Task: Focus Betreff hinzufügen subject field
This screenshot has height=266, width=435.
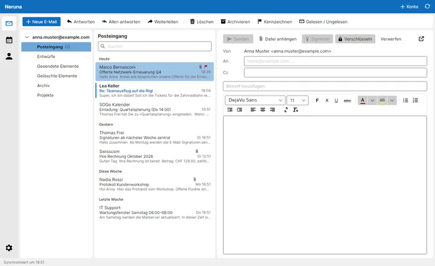Action: pos(325,86)
